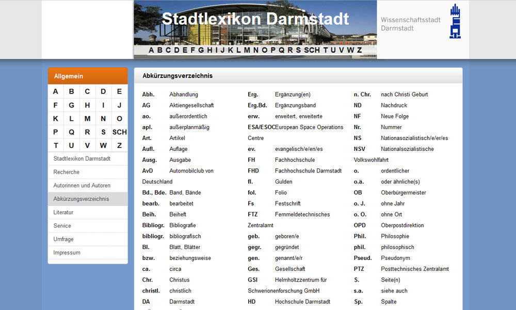The image size is (516, 310).
Task: Open the Umfrage menu item
Action: (63, 239)
